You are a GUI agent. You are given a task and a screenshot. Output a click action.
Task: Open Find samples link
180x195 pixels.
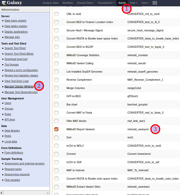pos(12,180)
